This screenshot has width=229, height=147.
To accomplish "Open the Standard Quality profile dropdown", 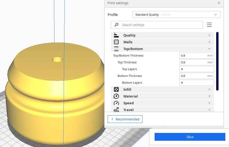I will tap(176, 15).
